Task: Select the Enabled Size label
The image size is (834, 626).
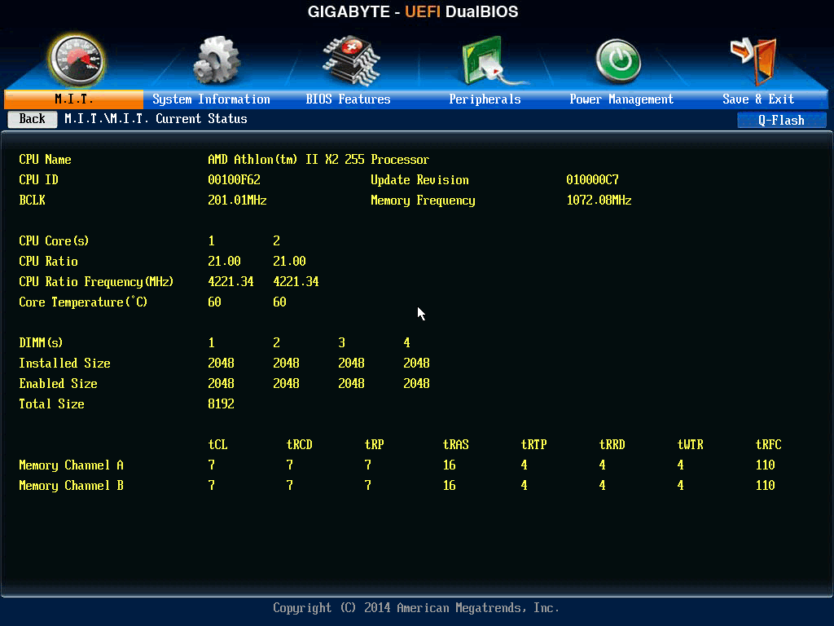Action: 59,383
